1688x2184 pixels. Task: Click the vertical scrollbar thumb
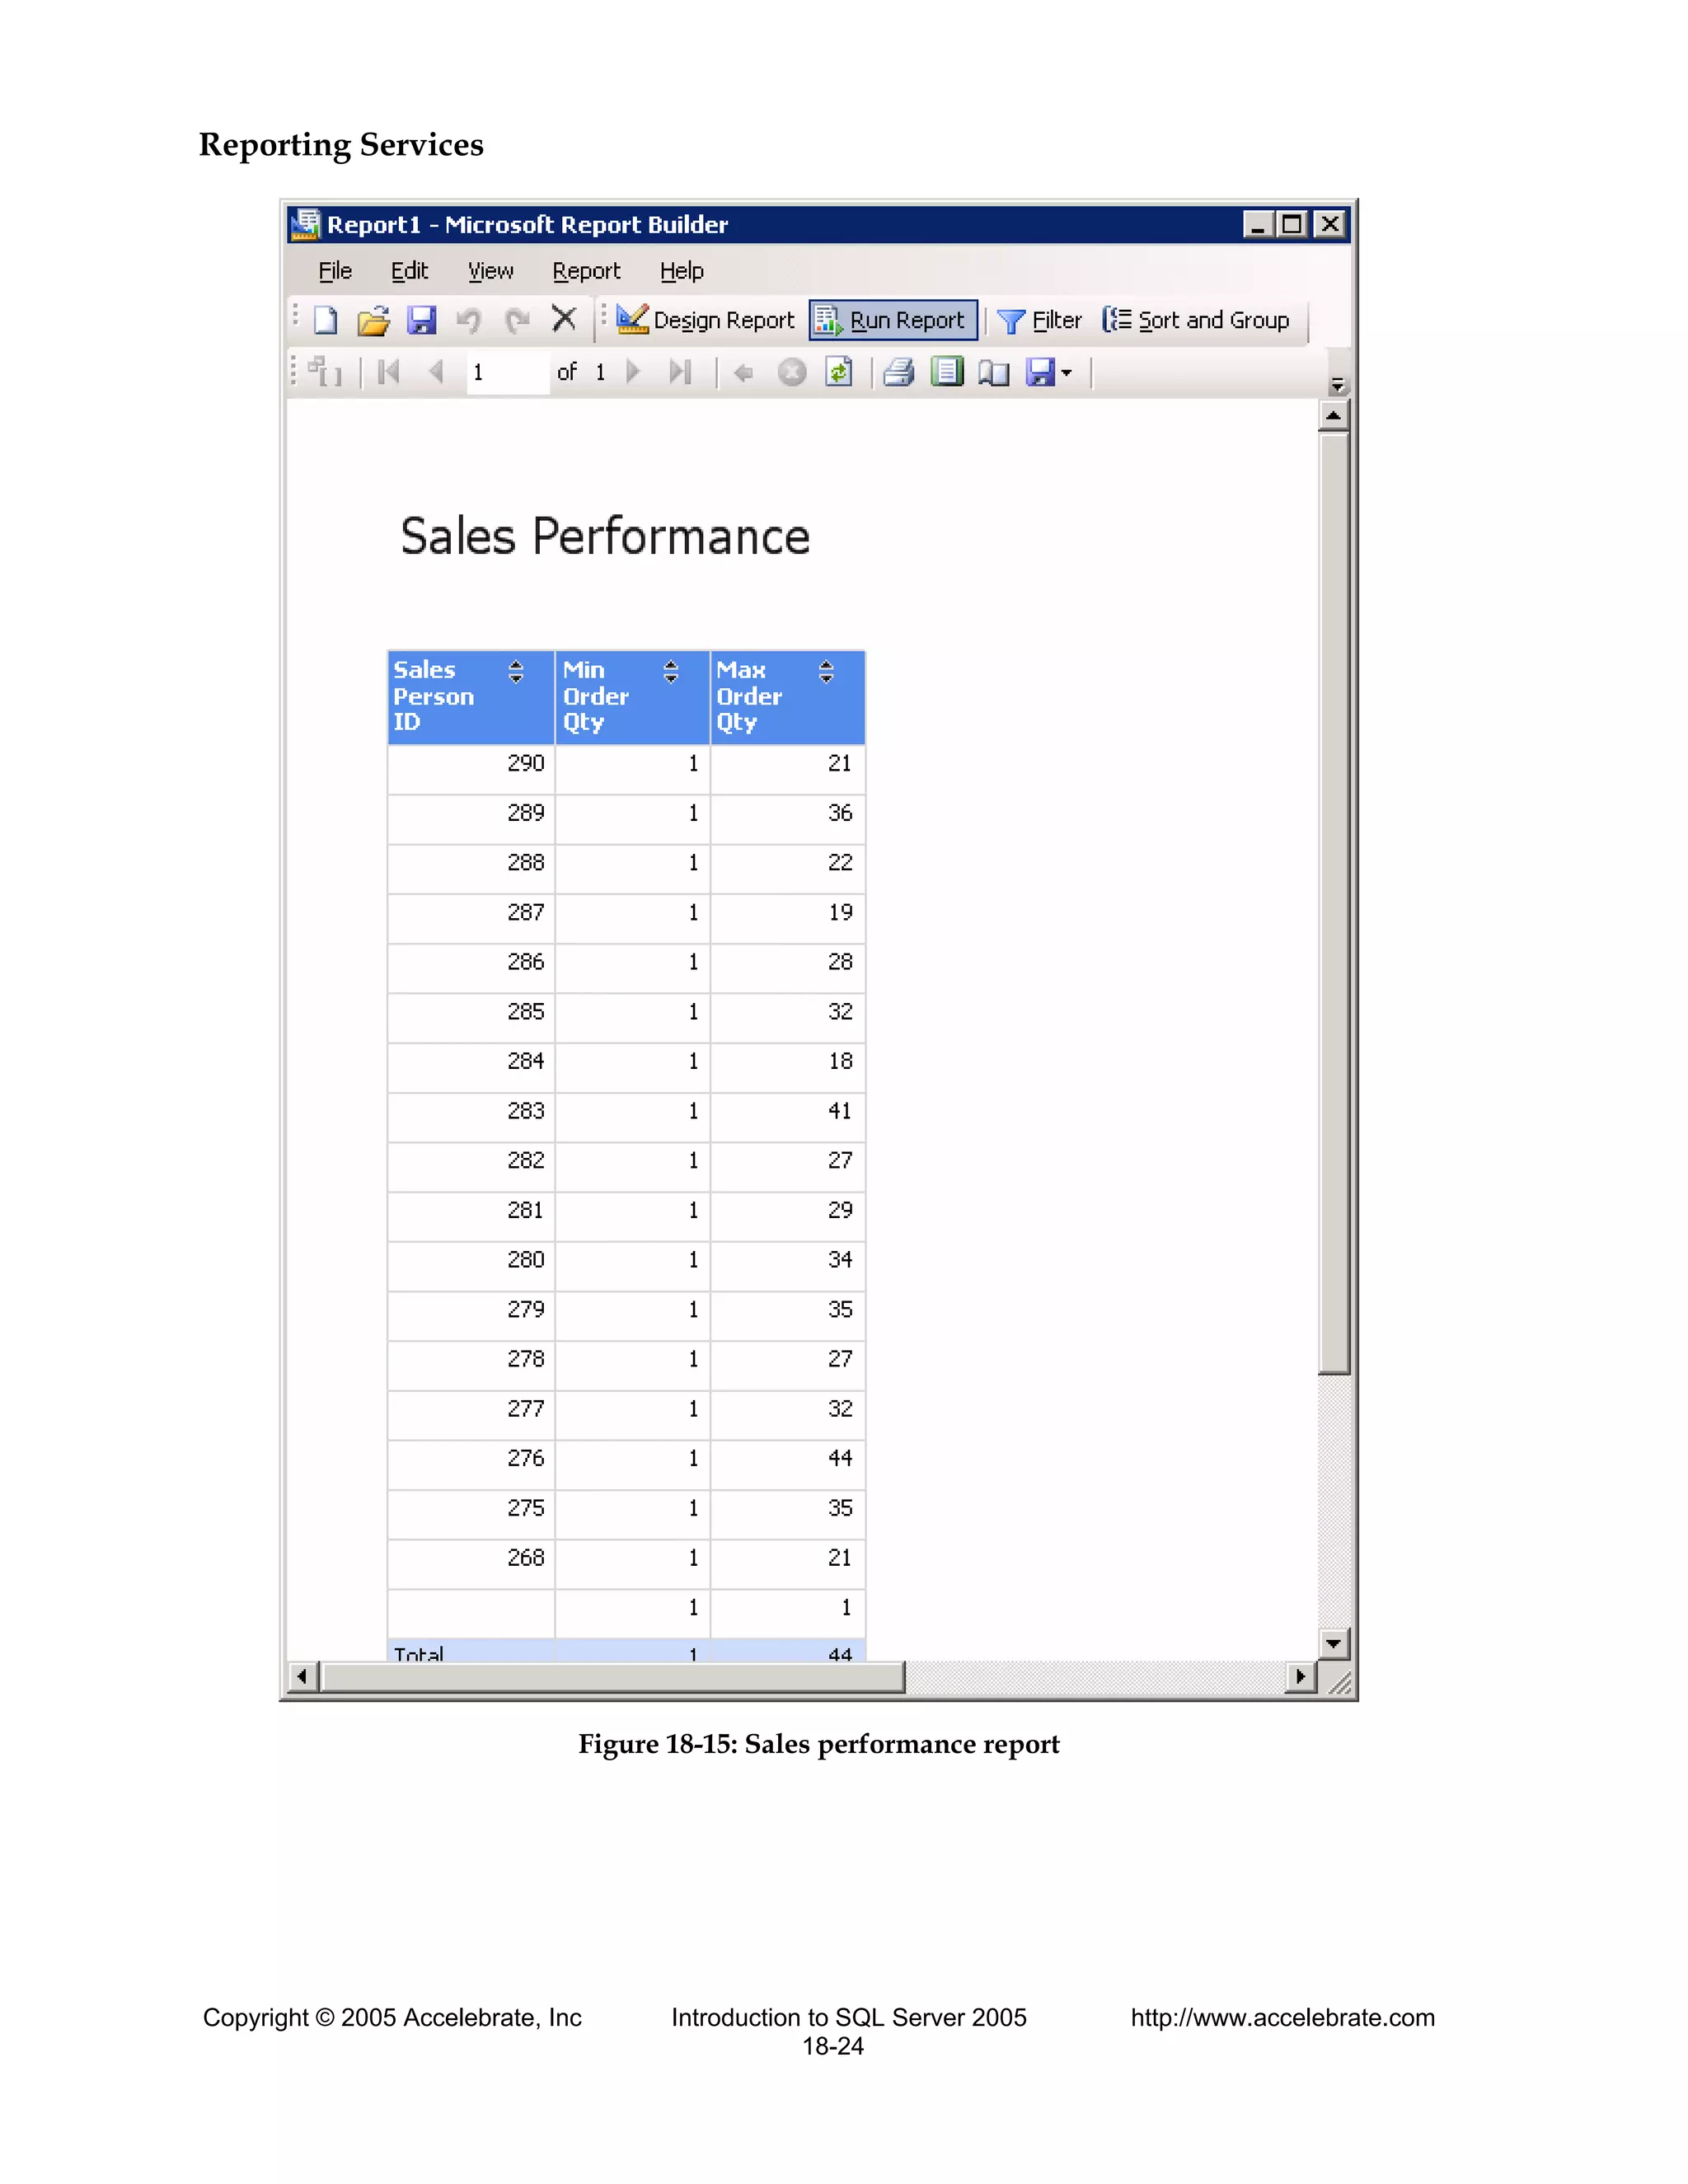(1334, 904)
